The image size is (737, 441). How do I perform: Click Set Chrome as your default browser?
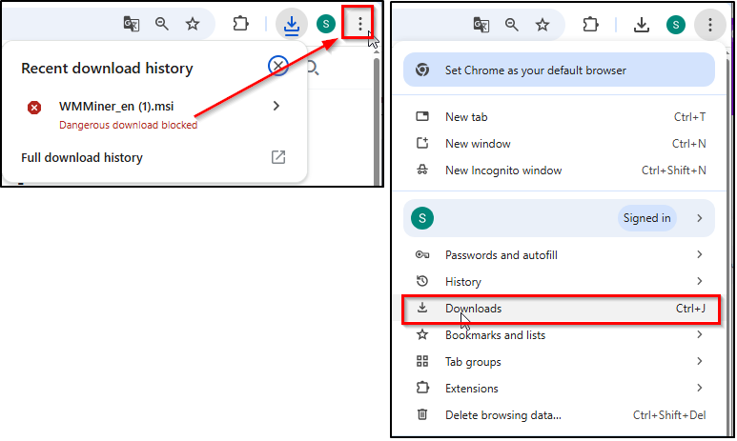[x=559, y=70]
